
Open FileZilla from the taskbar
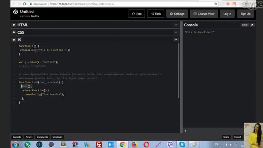pyautogui.click(x=99, y=144)
